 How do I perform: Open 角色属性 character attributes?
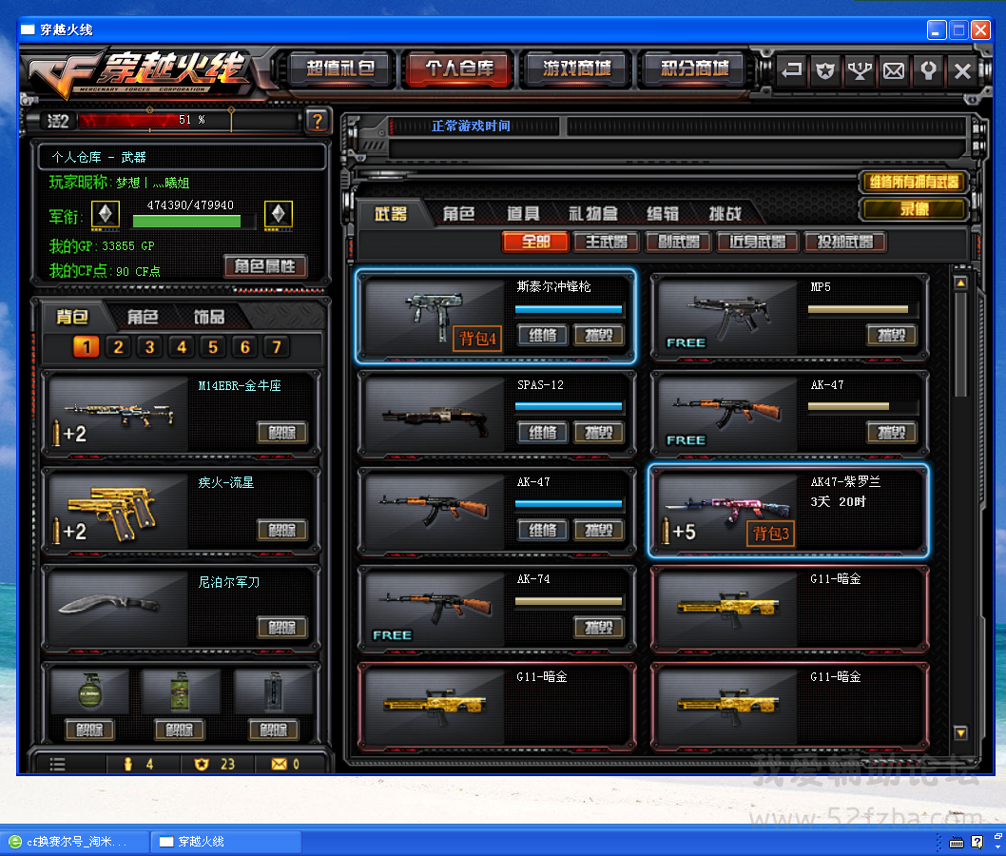tap(265, 266)
